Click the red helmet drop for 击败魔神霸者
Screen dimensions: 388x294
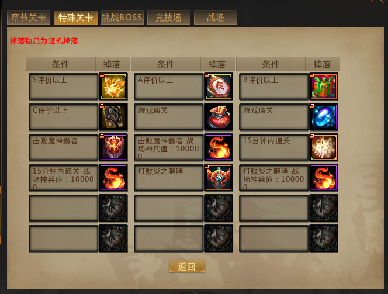pos(113,147)
